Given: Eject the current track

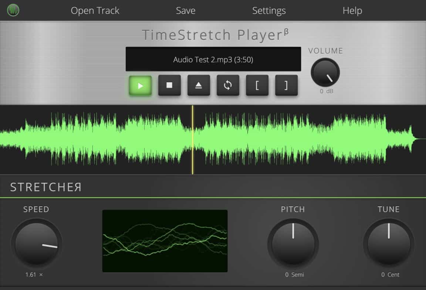Looking at the screenshot, I should pyautogui.click(x=199, y=85).
